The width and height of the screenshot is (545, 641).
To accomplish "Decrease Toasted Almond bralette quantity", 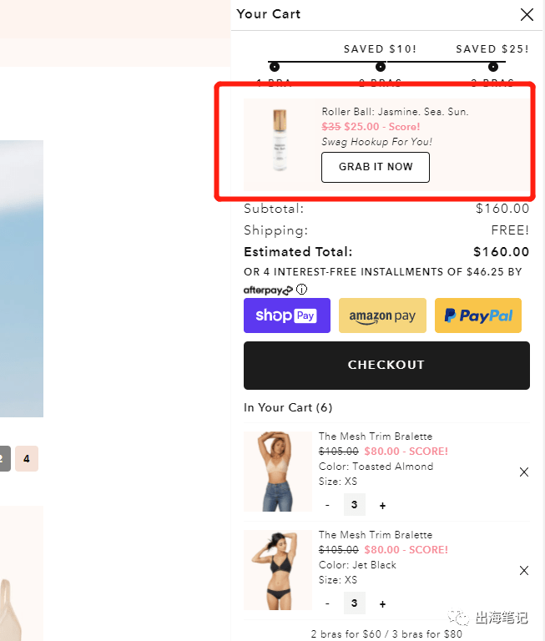I will (x=327, y=505).
